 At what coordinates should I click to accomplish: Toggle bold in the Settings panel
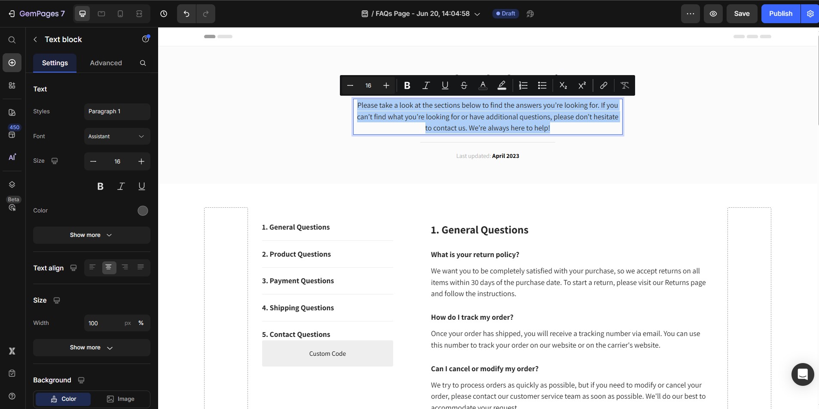(x=100, y=186)
